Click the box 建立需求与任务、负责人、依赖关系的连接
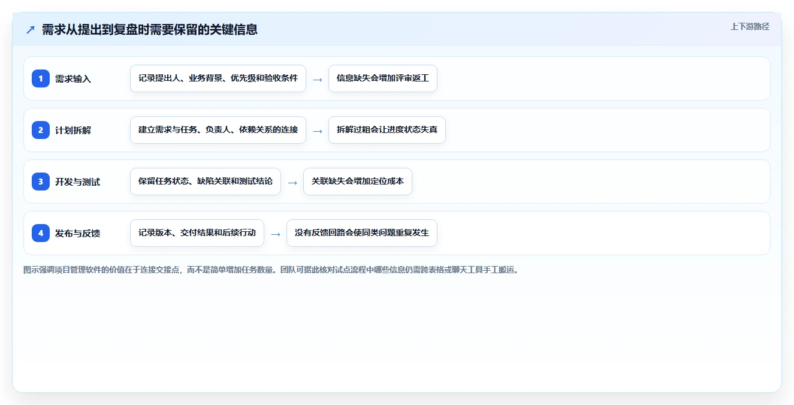Viewport: 794px width, 405px height. pos(218,130)
